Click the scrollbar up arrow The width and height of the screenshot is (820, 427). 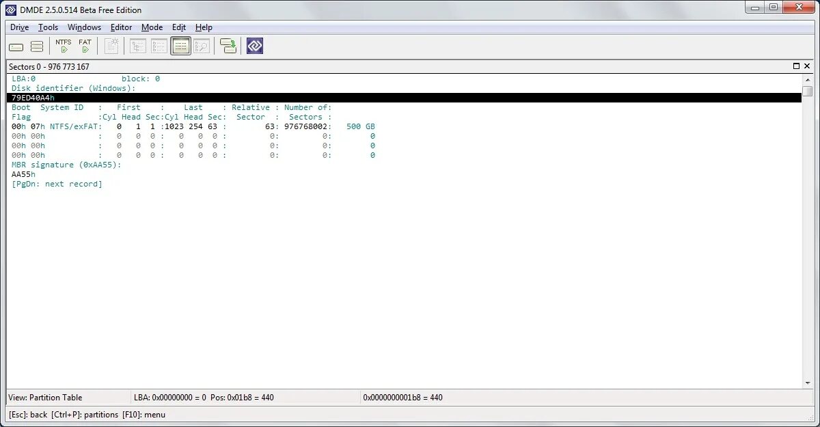coord(808,79)
